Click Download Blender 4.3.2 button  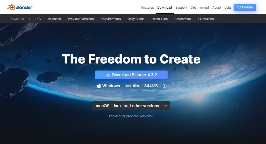pos(131,75)
